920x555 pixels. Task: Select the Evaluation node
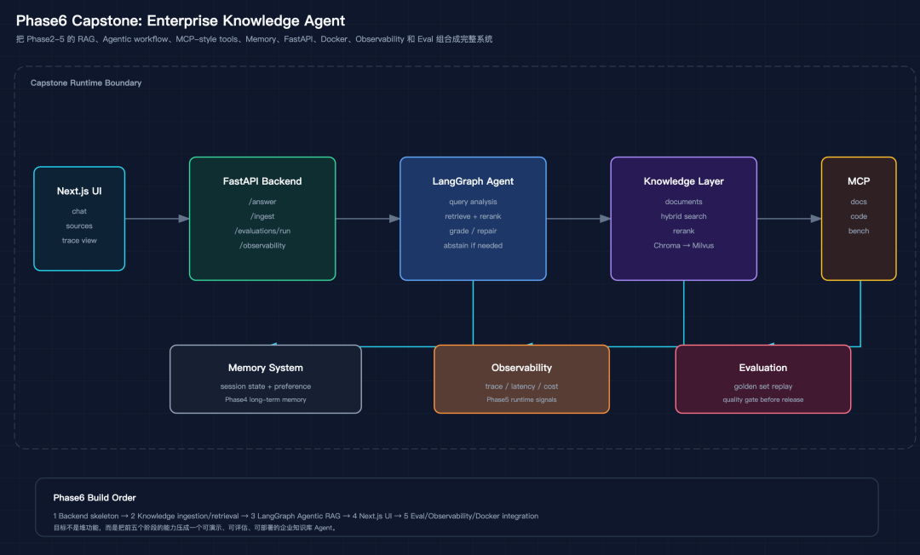[x=762, y=379]
